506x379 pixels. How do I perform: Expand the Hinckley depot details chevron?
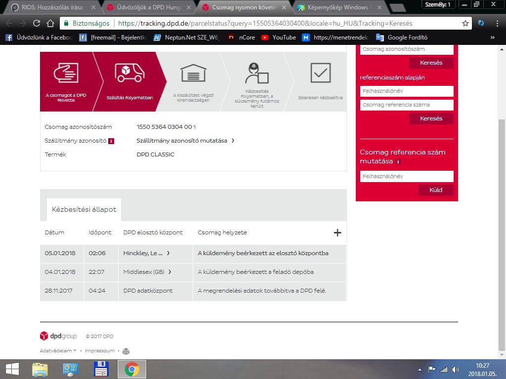[168, 253]
